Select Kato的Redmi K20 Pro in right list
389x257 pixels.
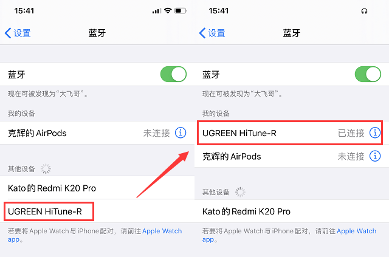pyautogui.click(x=292, y=211)
